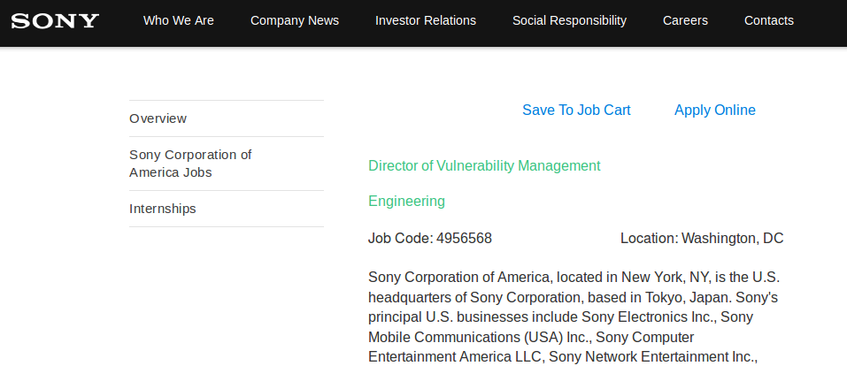The width and height of the screenshot is (847, 366).
Task: Click the Engineering category heading
Action: [406, 201]
